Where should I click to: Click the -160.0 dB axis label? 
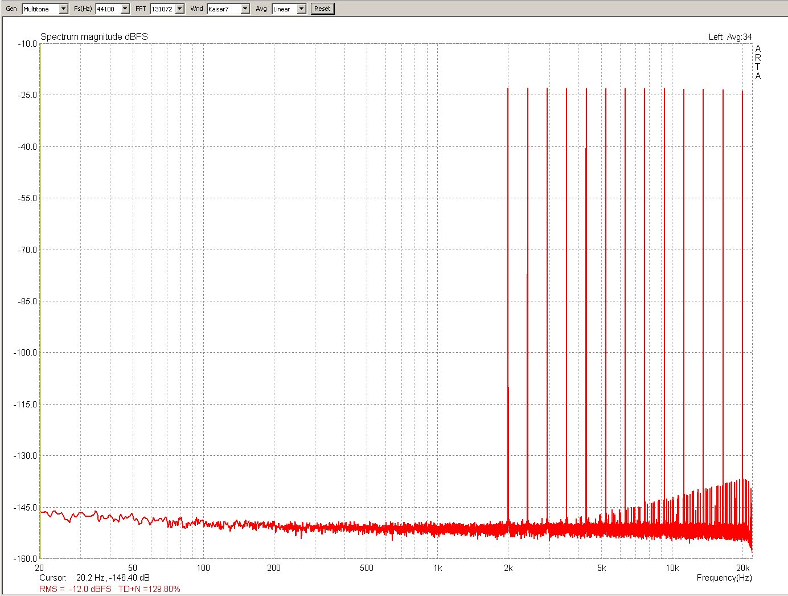25,559
